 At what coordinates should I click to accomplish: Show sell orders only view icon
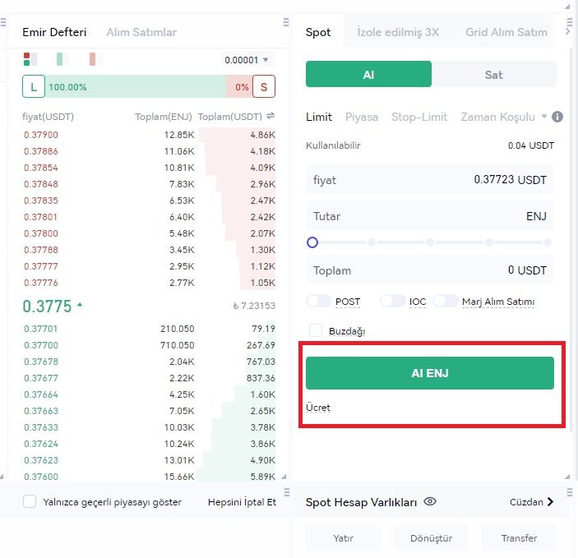93,59
